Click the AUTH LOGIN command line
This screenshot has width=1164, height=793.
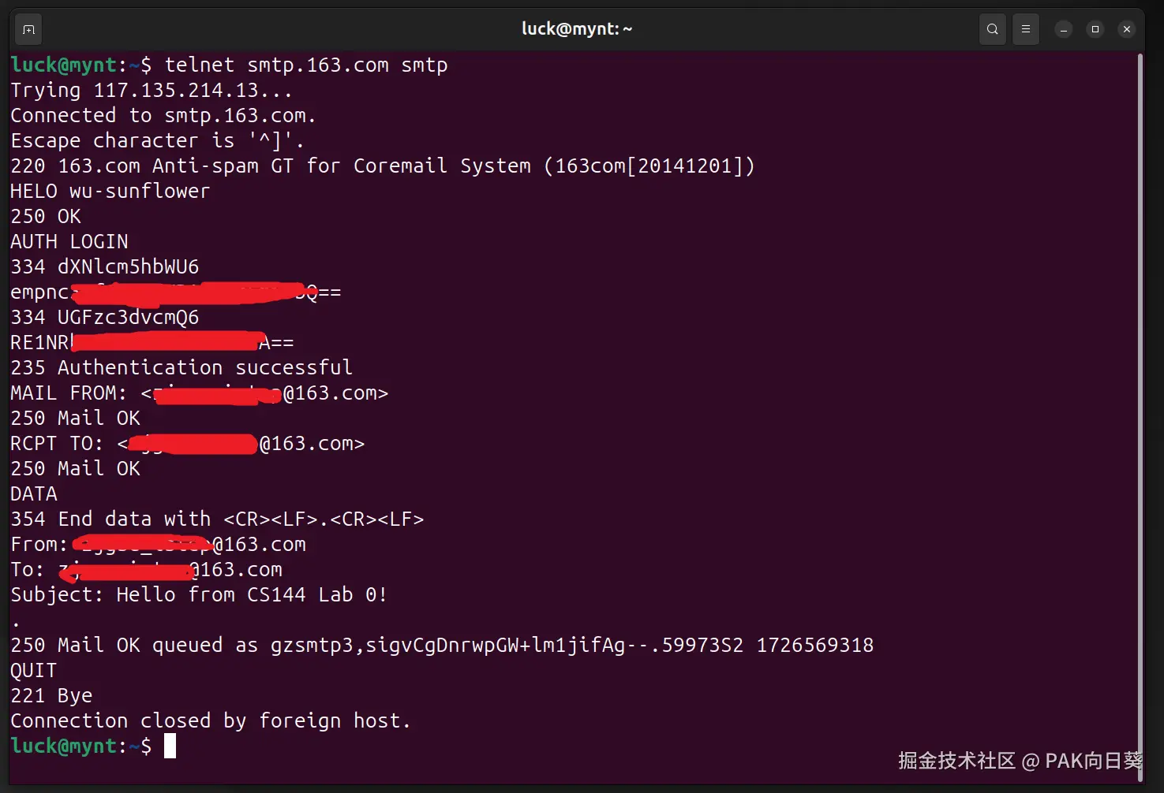point(69,241)
